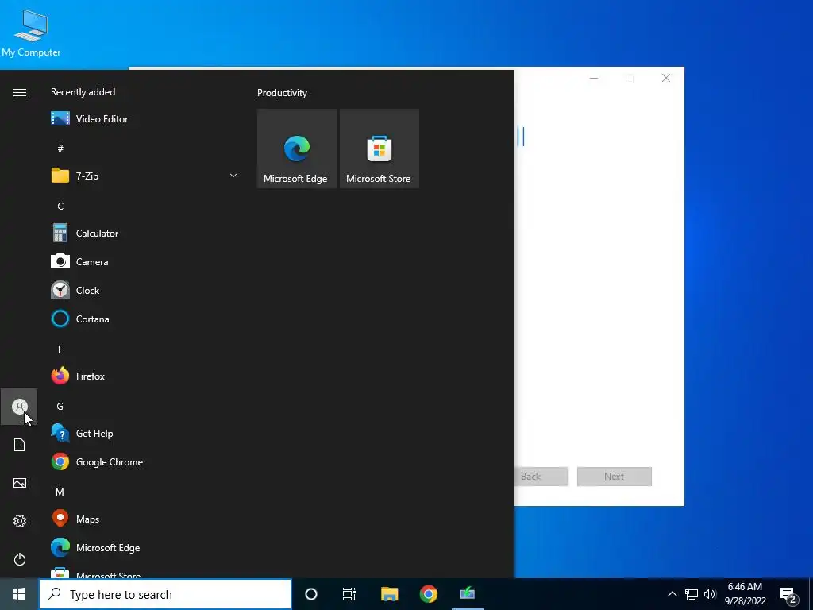Jump to letter section M header

coord(60,492)
